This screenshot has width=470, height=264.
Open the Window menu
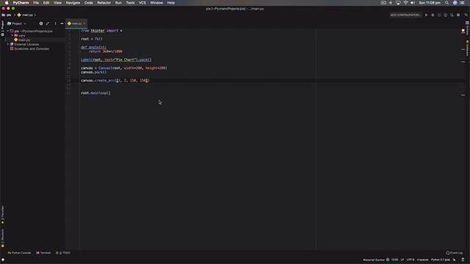pos(156,3)
